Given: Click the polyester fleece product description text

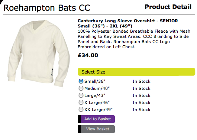Looking at the screenshot, I should tap(134, 39).
